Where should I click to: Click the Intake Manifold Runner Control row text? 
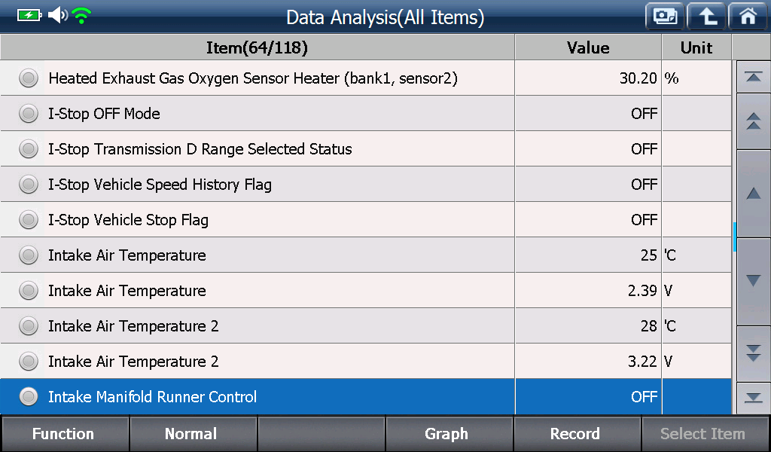152,397
